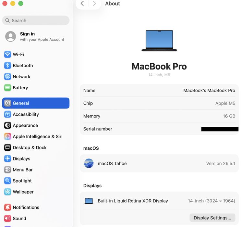Click the Apple M5 chip value
Viewport: 241px width, 227px height.
pyautogui.click(x=225, y=103)
